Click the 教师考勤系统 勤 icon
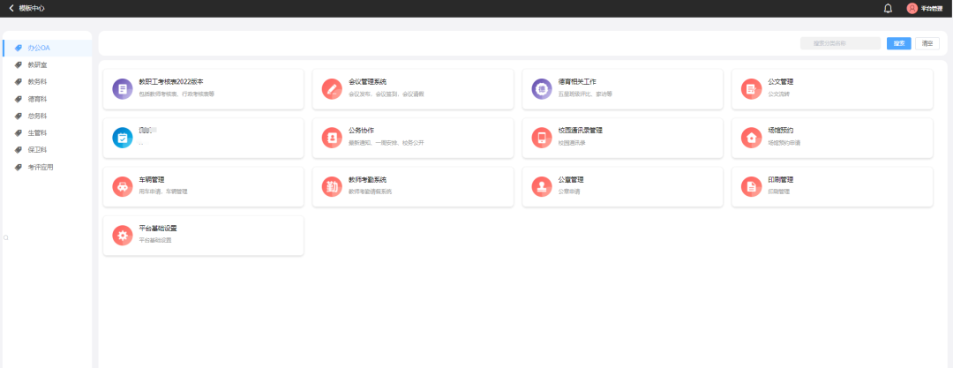The height and width of the screenshot is (368, 953). pos(332,186)
